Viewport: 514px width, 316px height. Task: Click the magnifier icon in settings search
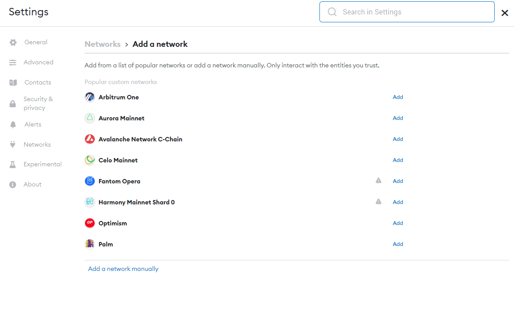[x=332, y=12]
